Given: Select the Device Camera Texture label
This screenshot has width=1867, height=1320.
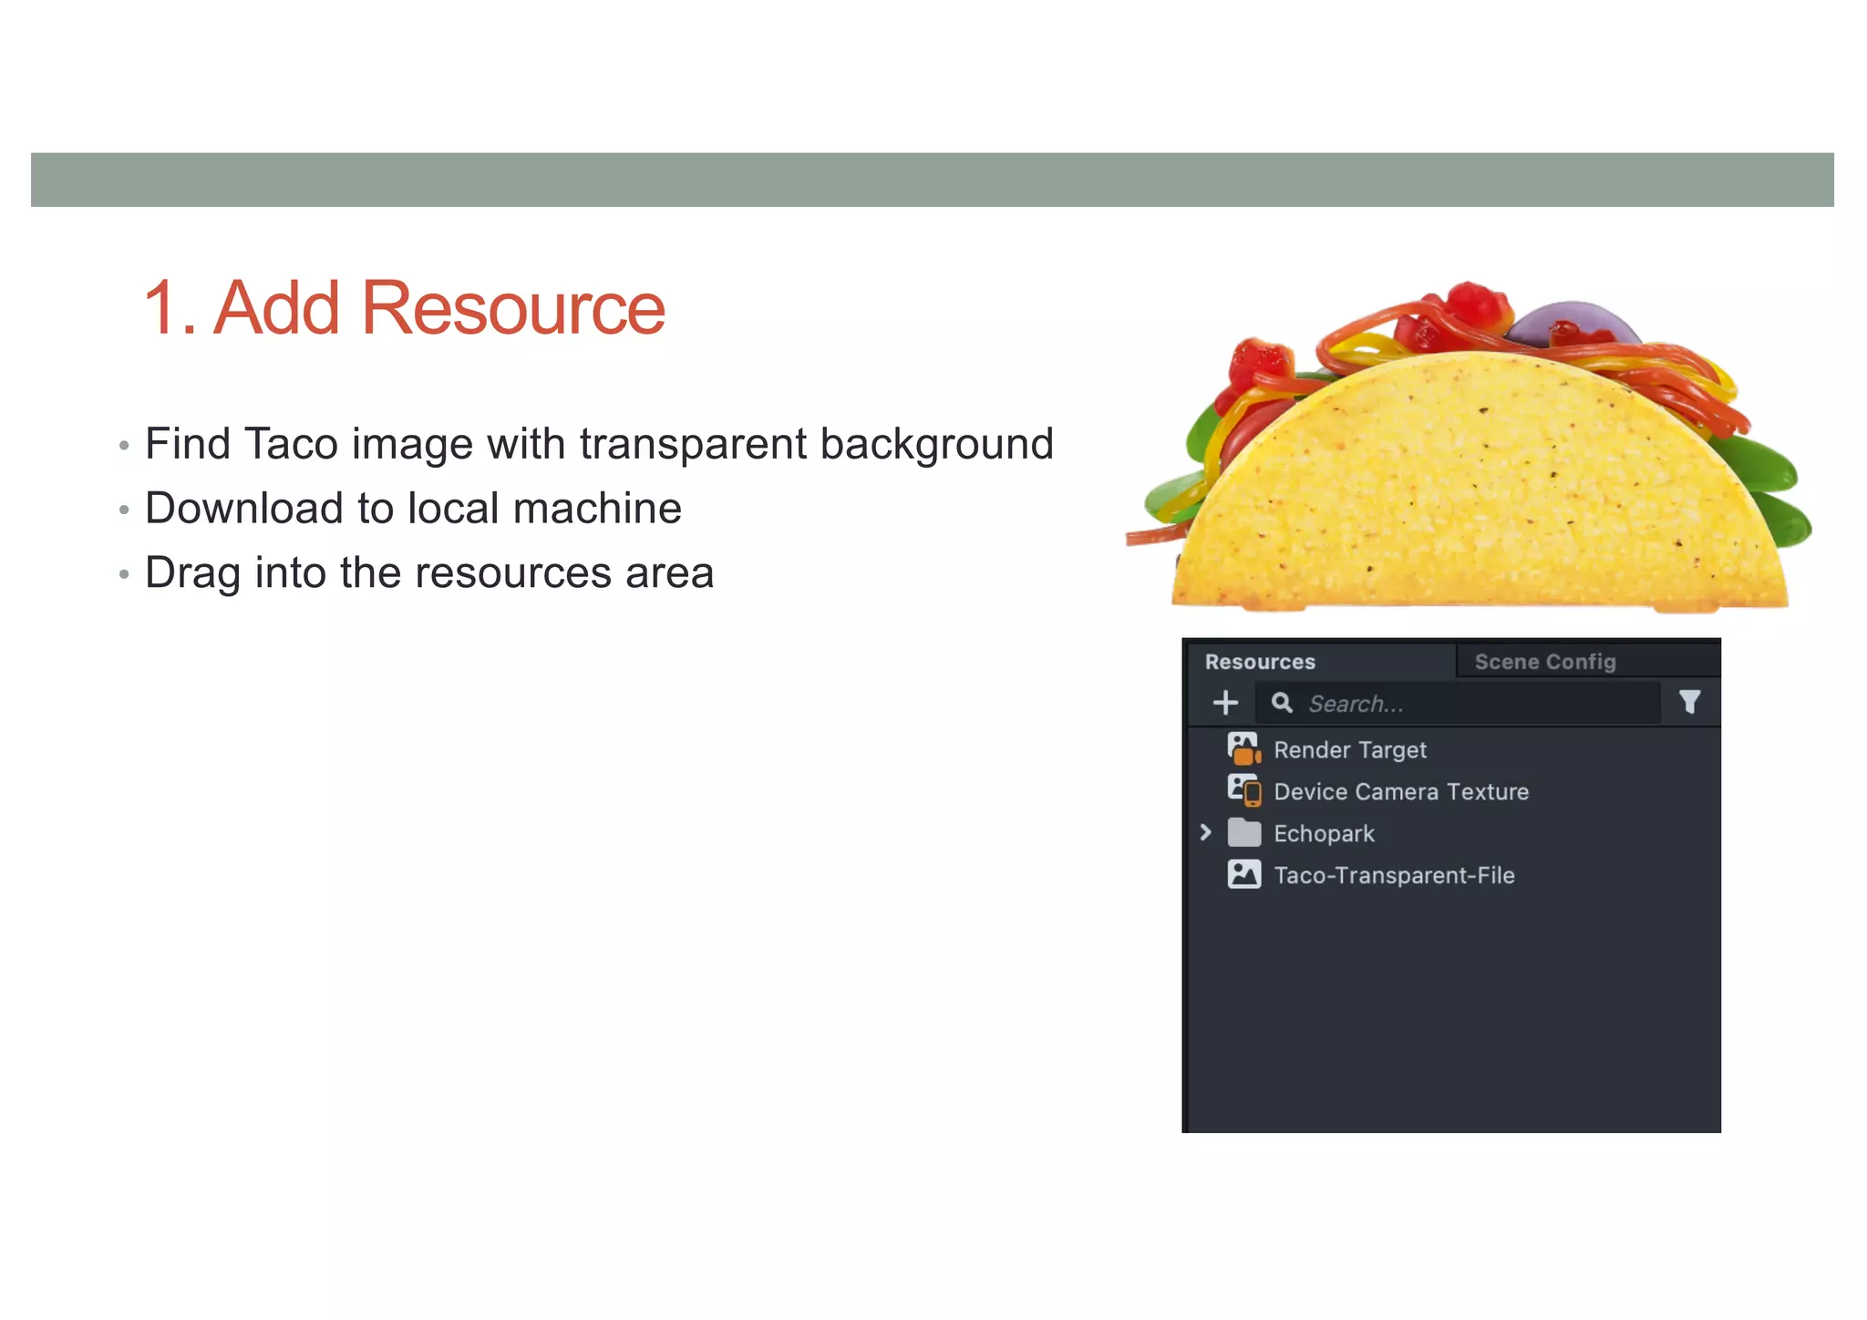Looking at the screenshot, I should 1400,791.
